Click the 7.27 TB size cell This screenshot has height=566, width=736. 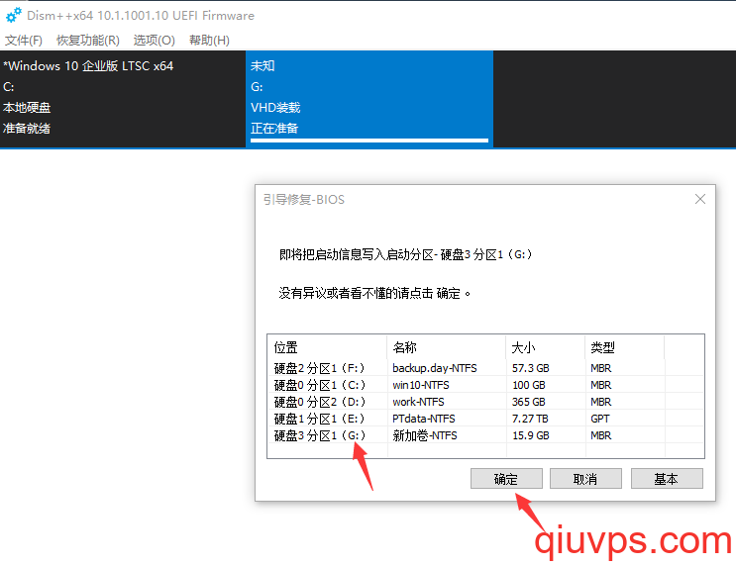(x=530, y=419)
